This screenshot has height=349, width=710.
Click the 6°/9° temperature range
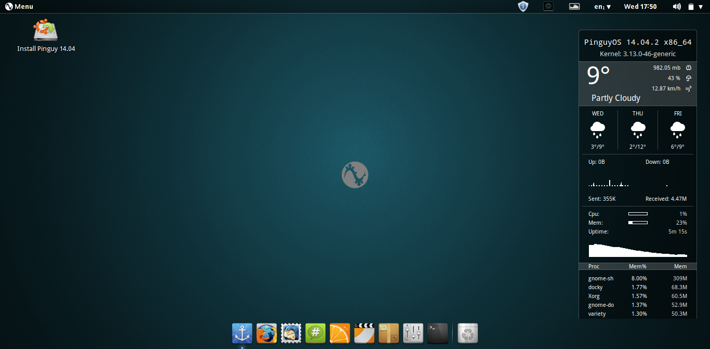[677, 147]
